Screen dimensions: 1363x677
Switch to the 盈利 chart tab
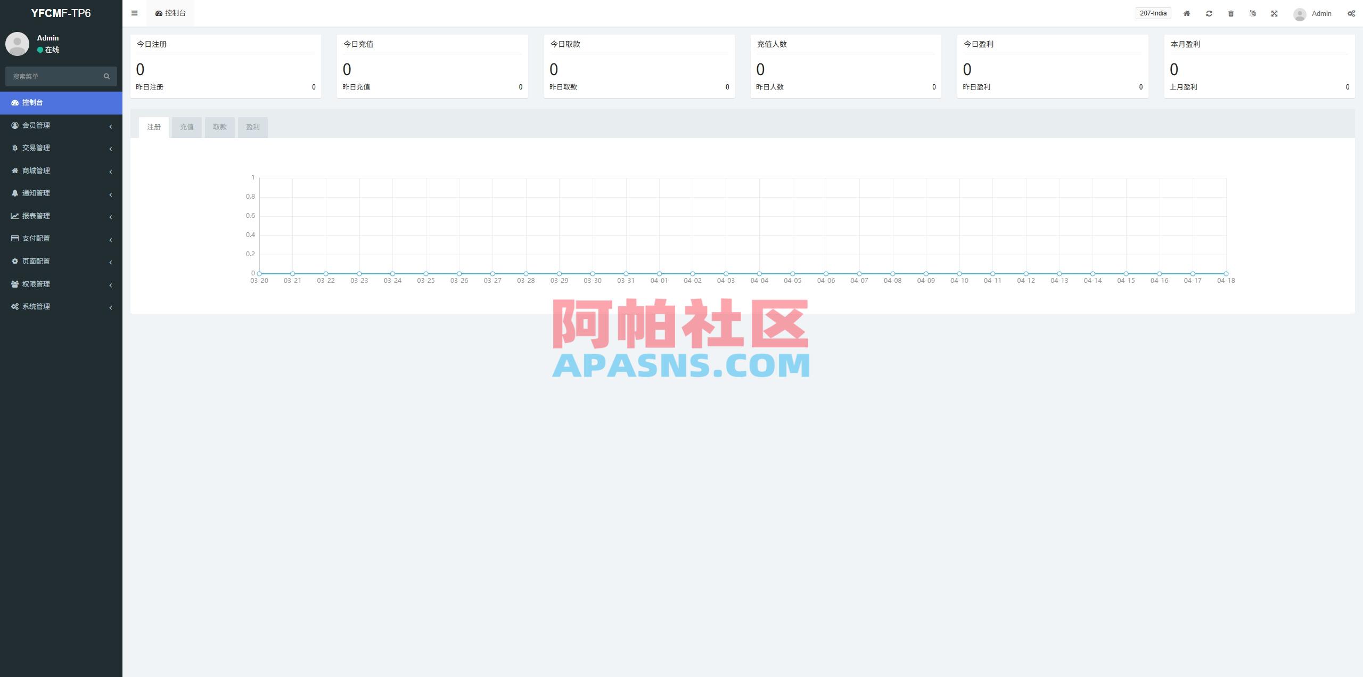click(252, 127)
